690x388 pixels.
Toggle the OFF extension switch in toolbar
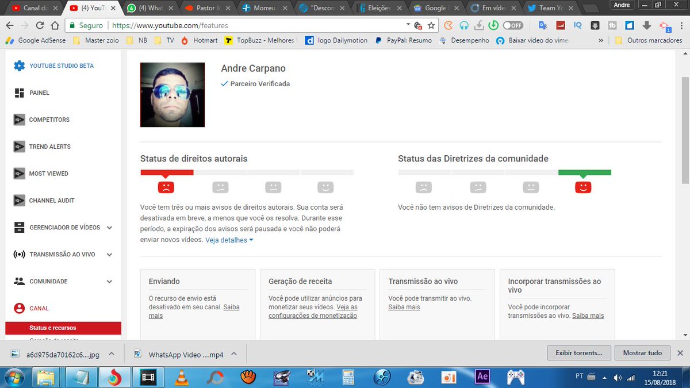tap(513, 25)
